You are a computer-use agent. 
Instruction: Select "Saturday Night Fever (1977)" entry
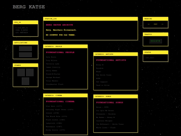(60, 109)
